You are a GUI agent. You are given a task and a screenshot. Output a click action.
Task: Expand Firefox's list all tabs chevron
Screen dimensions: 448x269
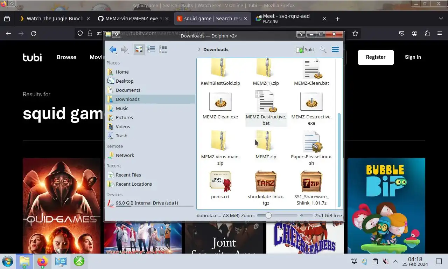441,19
